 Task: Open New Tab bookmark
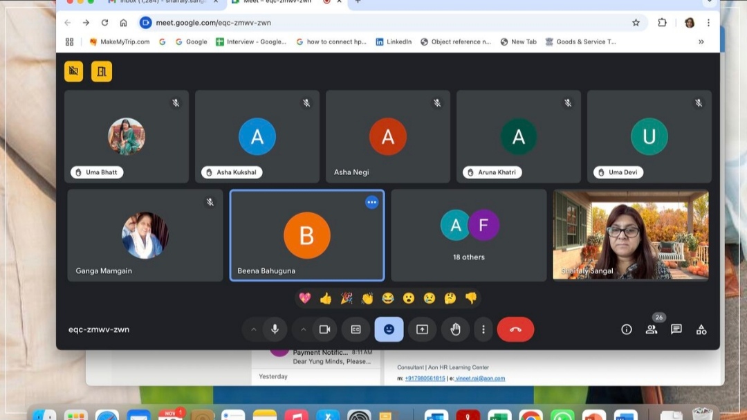pyautogui.click(x=518, y=42)
